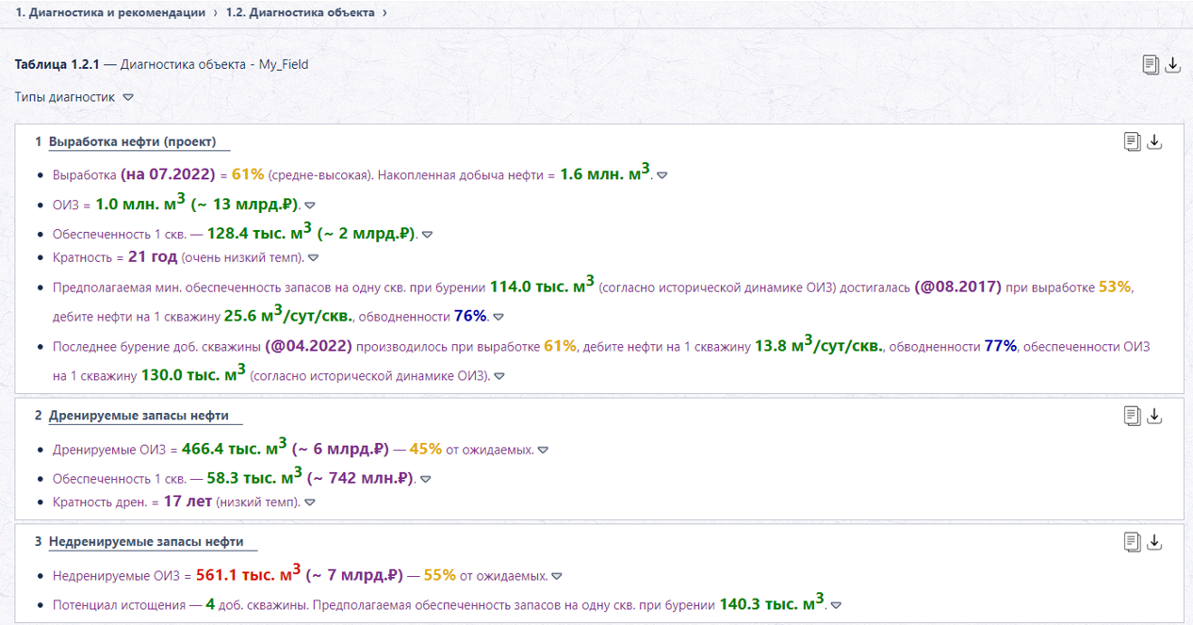Copy the Выработка нефти (проект) section
Image resolution: width=1193 pixels, height=625 pixels.
tap(1133, 141)
